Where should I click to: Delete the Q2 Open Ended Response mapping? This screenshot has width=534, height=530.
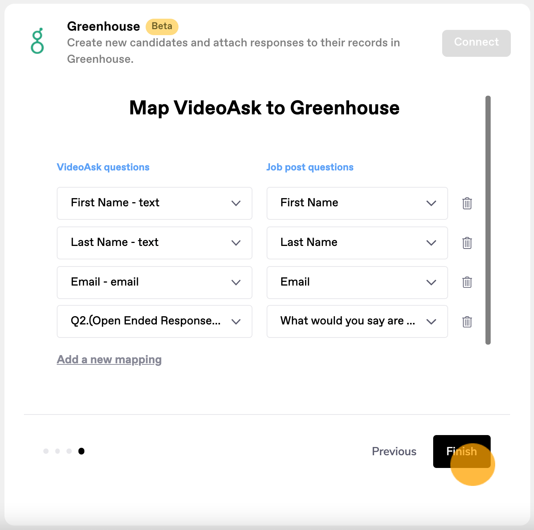click(x=467, y=321)
